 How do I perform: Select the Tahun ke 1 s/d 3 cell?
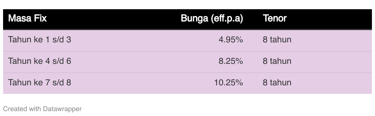tap(40, 40)
